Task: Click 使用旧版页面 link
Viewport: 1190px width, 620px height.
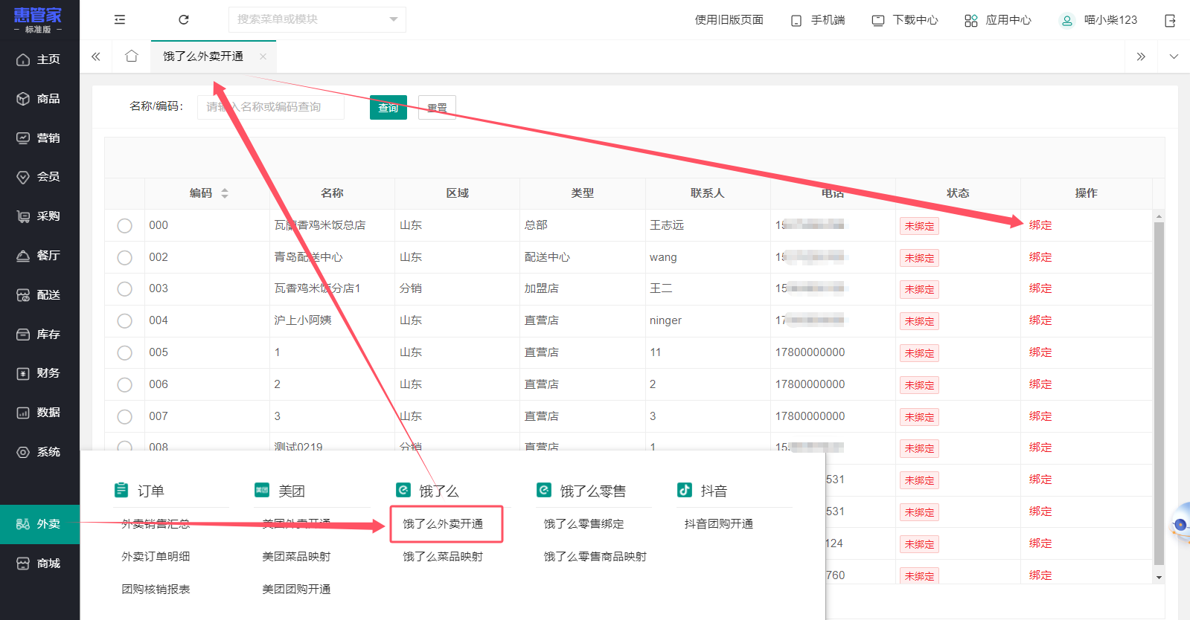Action: [729, 20]
